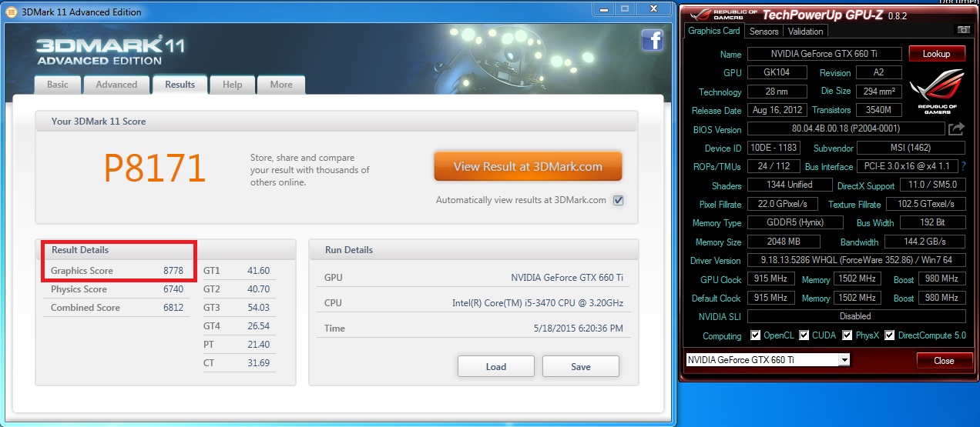Click the GPU field showing GK104
This screenshot has width=980, height=427.
pos(777,72)
